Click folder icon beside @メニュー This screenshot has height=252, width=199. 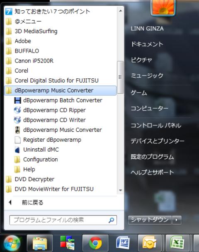[9, 22]
